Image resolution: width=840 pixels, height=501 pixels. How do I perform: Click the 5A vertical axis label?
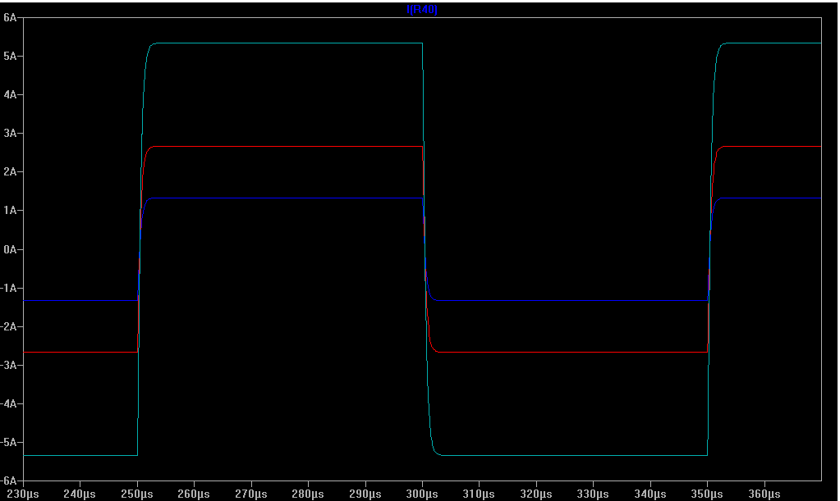pyautogui.click(x=10, y=56)
